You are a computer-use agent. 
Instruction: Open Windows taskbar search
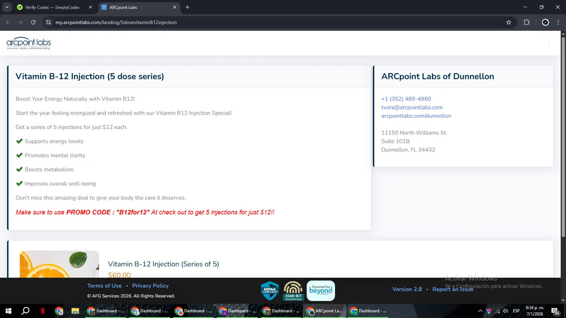pos(26,311)
